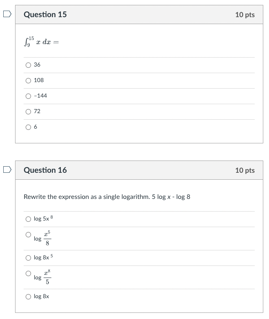Pick the -144 radio option
The image size is (269, 319).
coord(28,96)
